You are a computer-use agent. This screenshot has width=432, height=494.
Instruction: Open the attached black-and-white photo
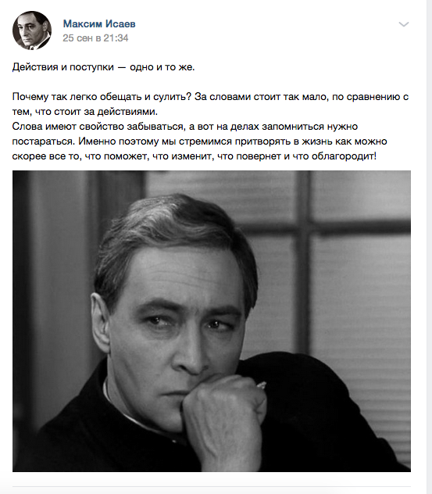(x=212, y=321)
